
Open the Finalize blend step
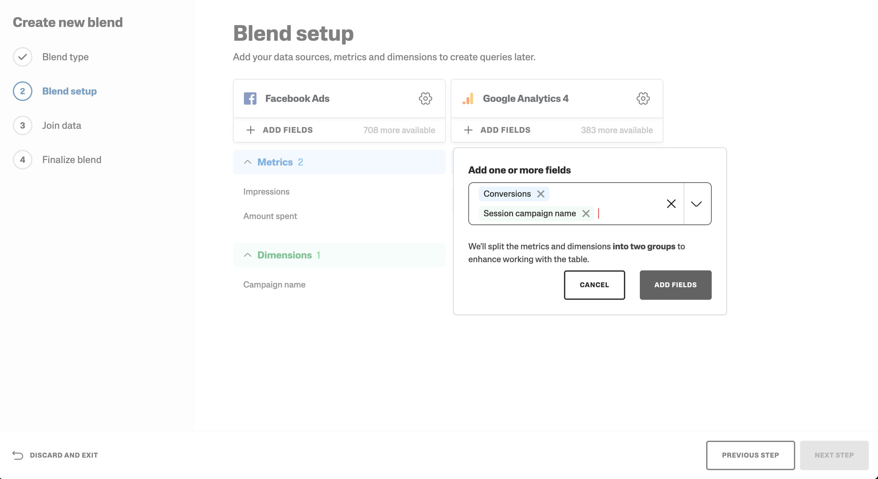tap(71, 160)
